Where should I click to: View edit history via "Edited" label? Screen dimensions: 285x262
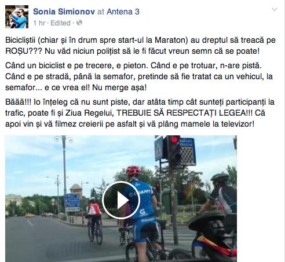pos(60,23)
